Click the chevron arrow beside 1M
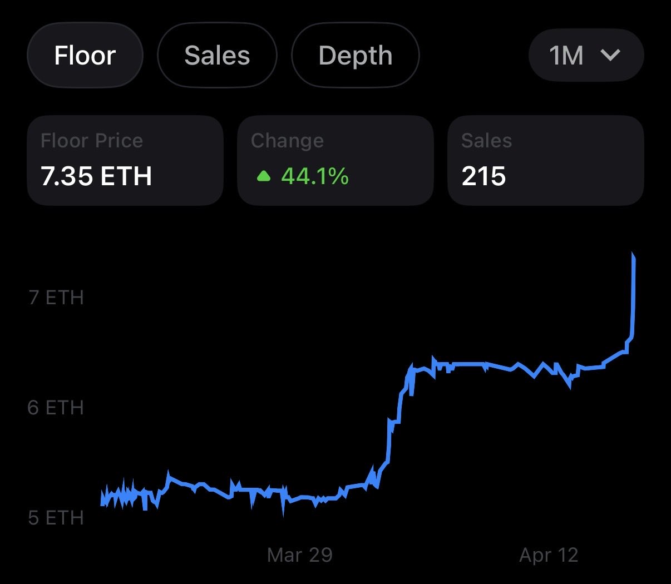Viewport: 671px width, 584px height. coord(610,55)
